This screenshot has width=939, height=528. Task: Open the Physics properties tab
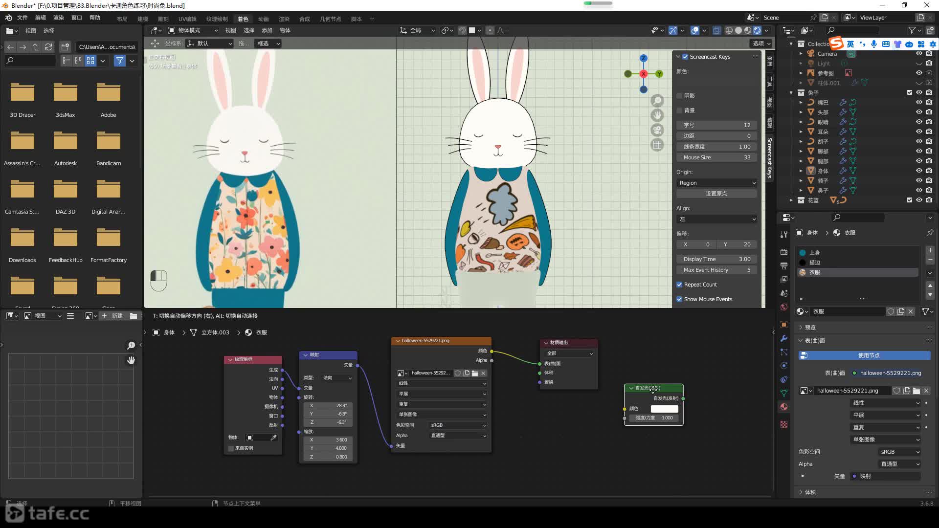(784, 366)
